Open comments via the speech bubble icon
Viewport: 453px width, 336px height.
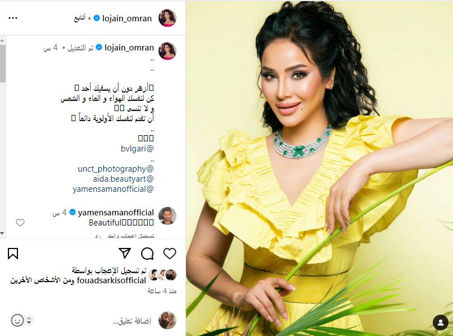(147, 254)
